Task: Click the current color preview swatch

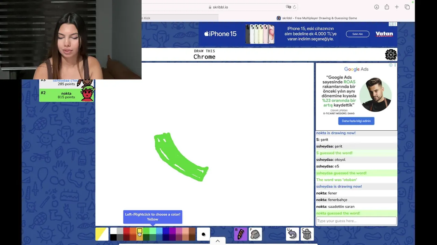Action: pos(102,234)
